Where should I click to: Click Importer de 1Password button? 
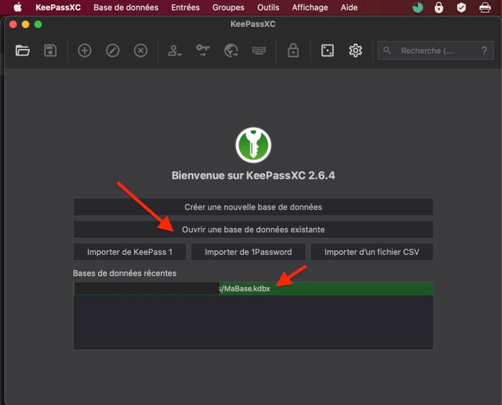coord(248,252)
